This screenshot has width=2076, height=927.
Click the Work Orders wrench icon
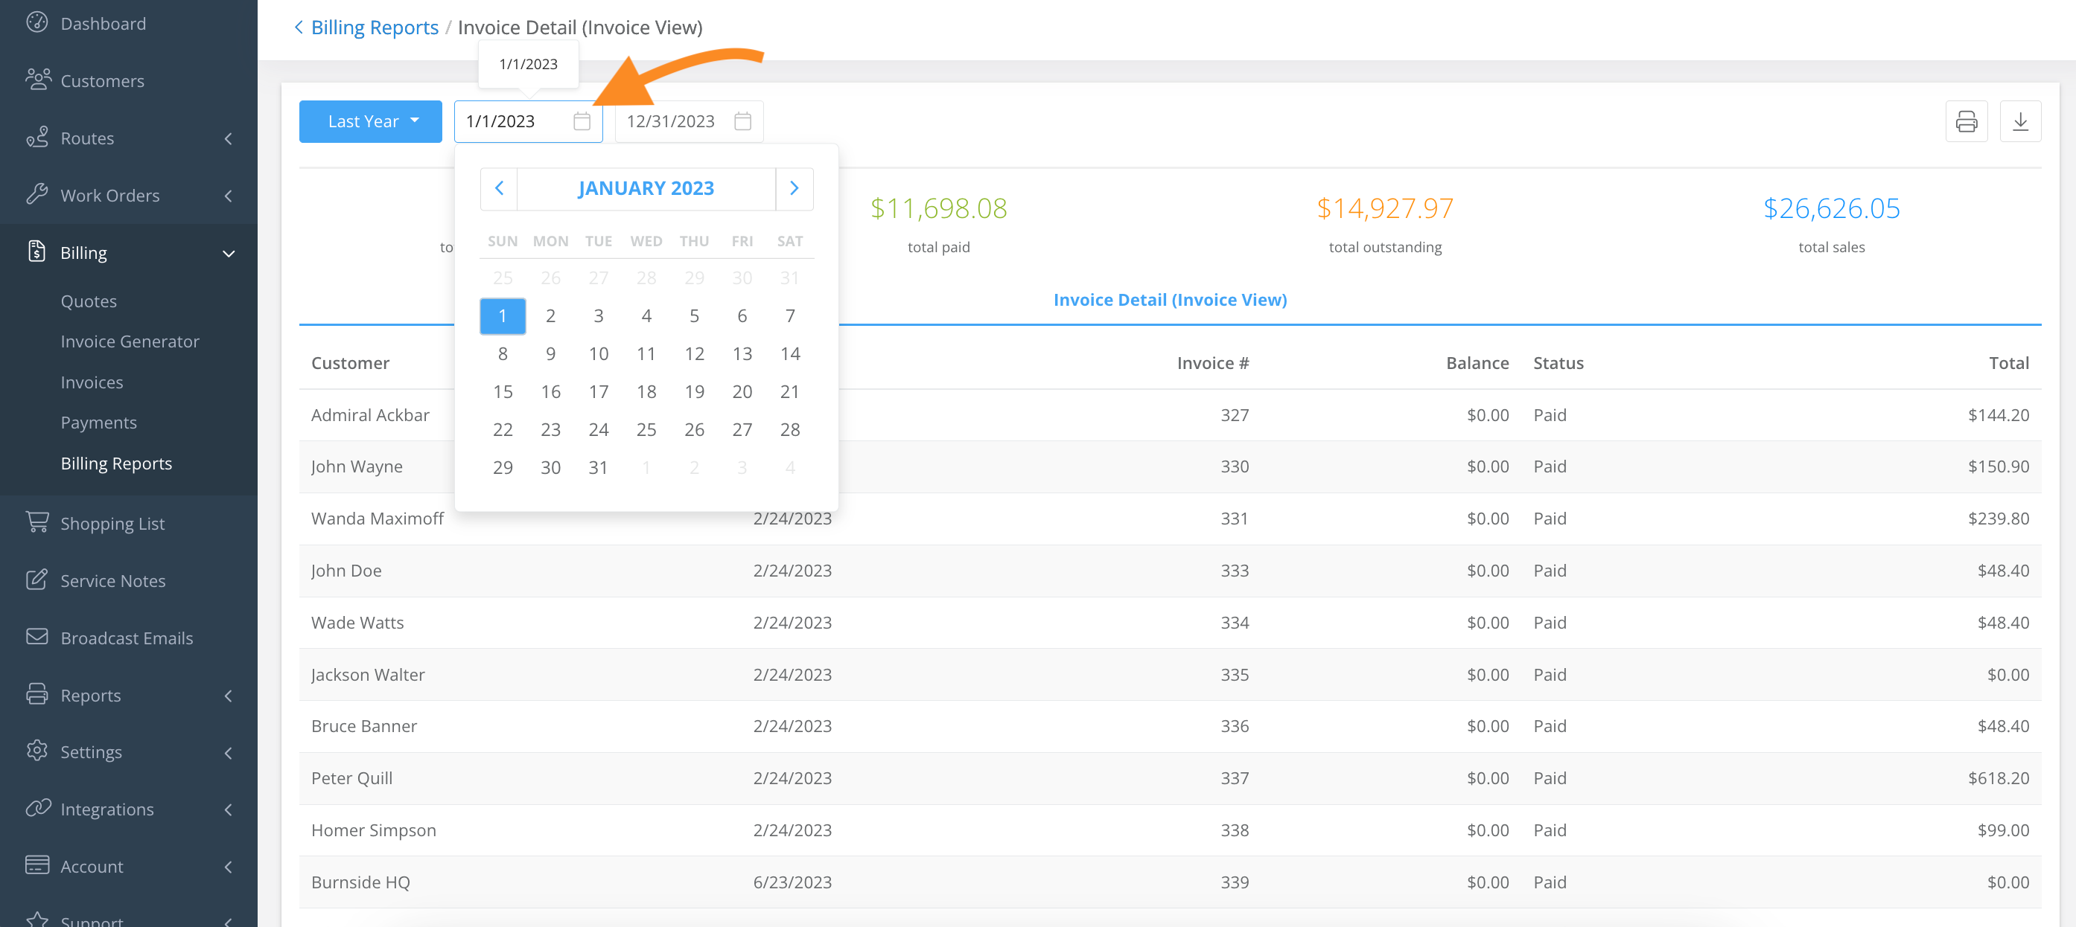tap(37, 194)
